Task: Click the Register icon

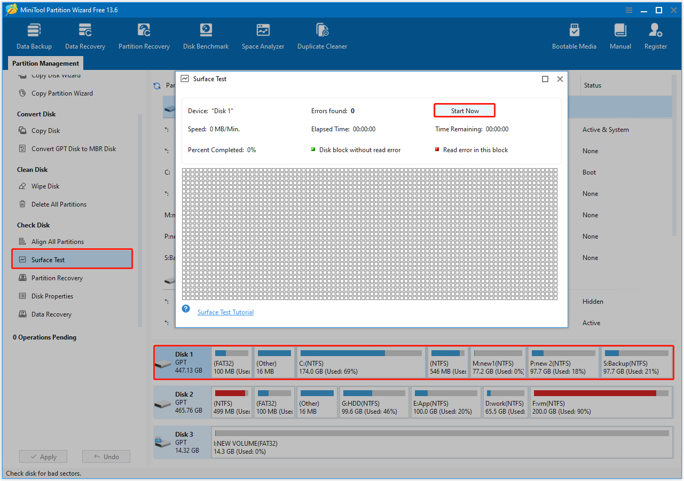Action: pyautogui.click(x=656, y=36)
